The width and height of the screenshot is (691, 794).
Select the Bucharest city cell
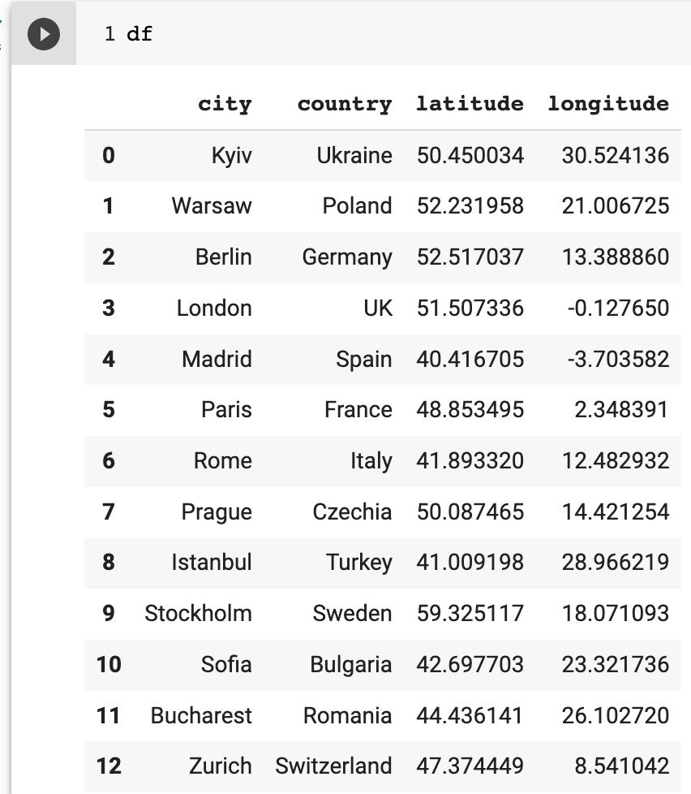pos(201,716)
